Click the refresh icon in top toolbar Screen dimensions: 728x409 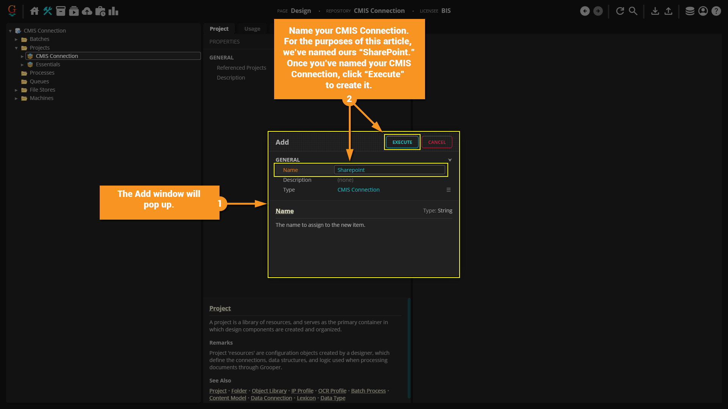[620, 11]
